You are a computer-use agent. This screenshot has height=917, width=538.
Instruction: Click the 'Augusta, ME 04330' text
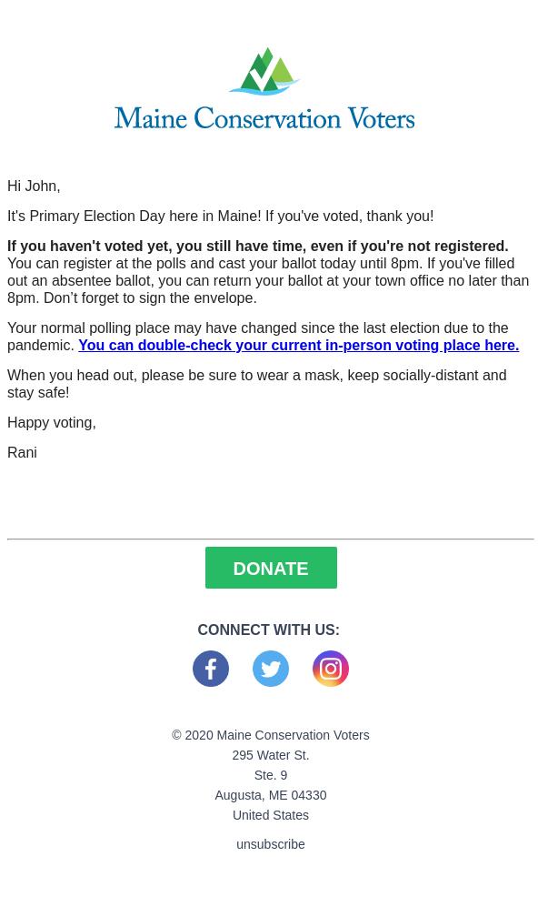[x=270, y=795]
